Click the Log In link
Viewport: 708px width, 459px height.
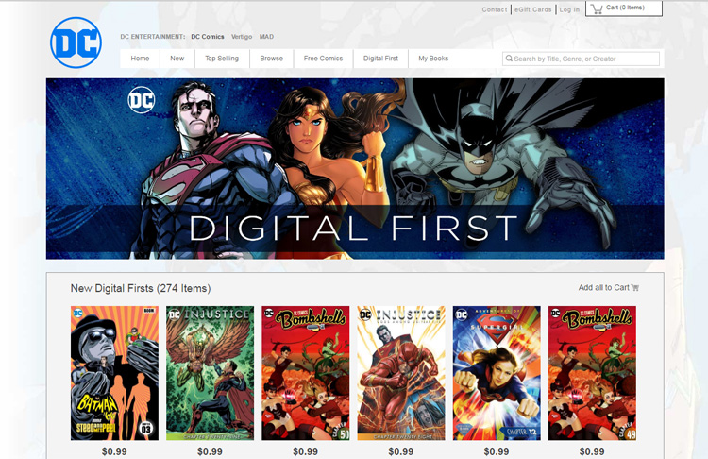click(x=569, y=9)
